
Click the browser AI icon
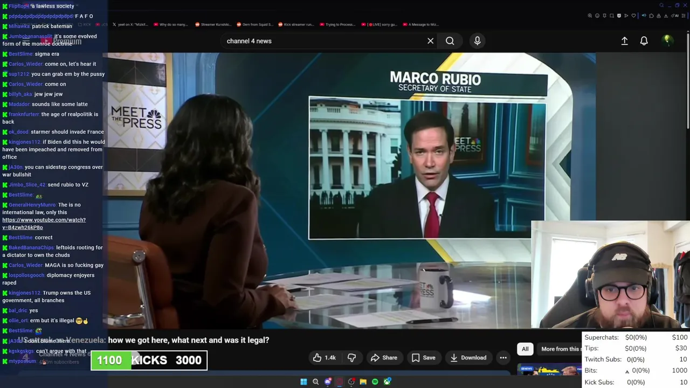675,16
